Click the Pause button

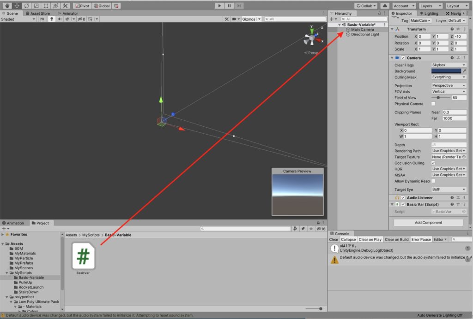(x=229, y=6)
